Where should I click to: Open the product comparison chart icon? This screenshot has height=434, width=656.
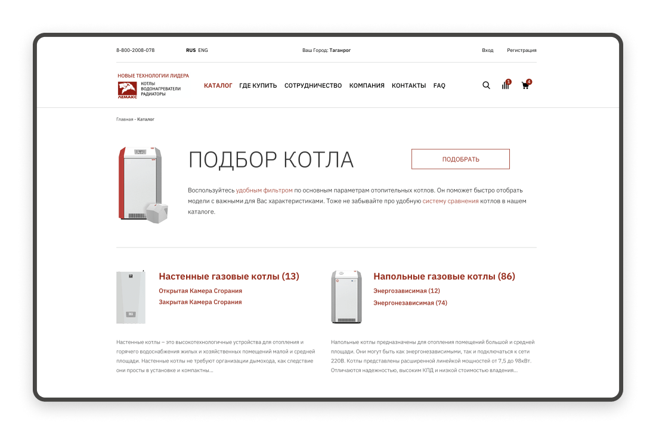pos(506,85)
